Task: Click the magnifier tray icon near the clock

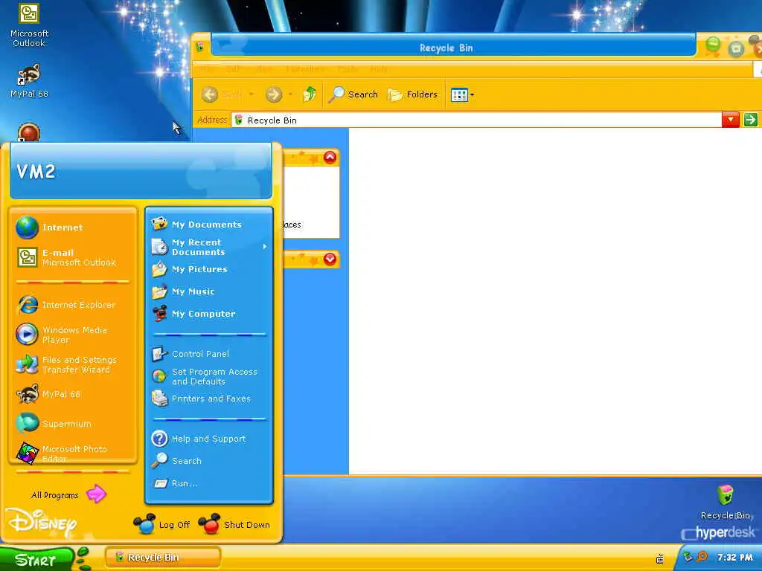Action: 702,557
